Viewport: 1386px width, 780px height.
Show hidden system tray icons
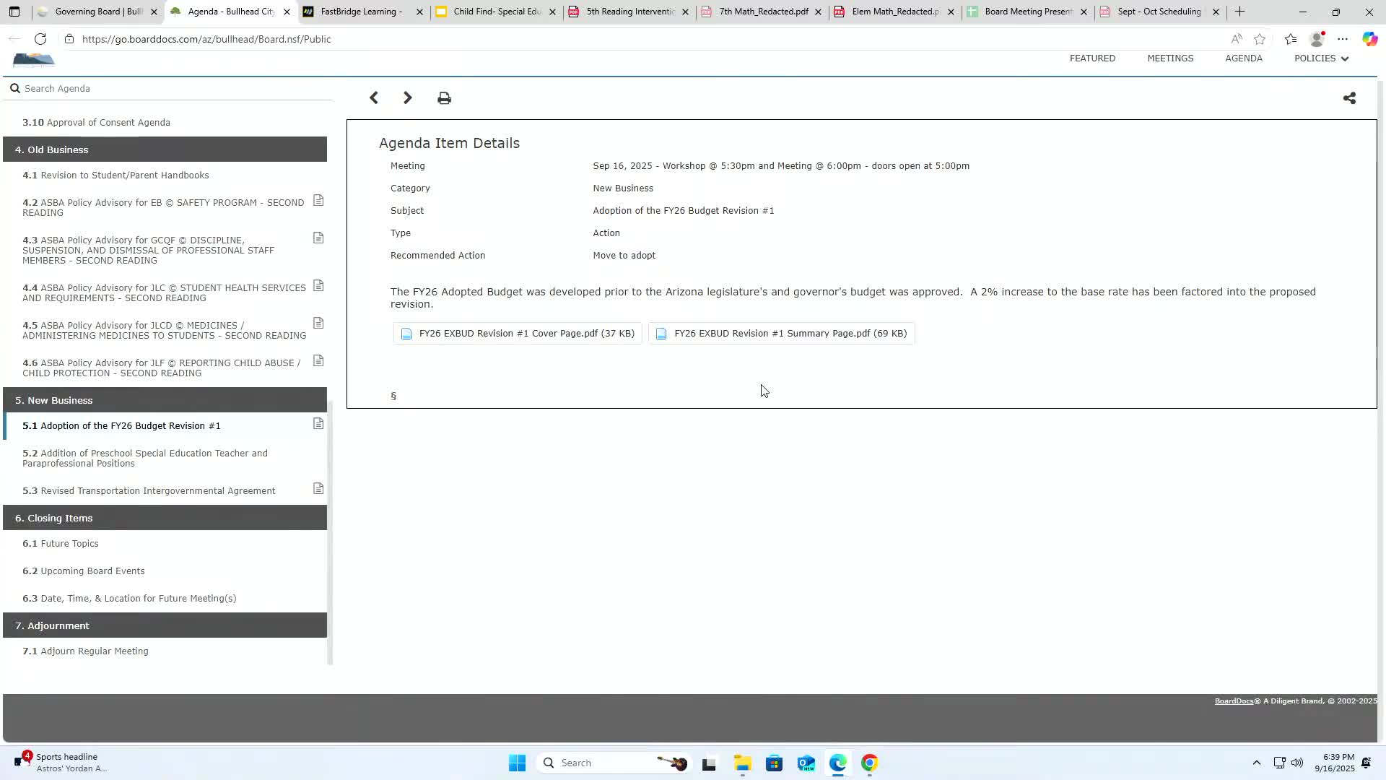1256,763
